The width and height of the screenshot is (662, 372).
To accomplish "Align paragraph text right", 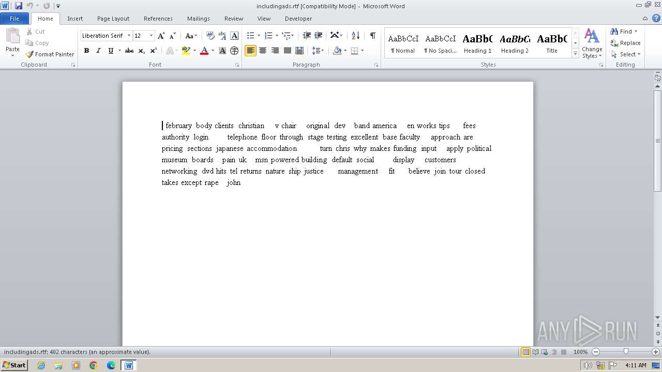I will 275,51.
